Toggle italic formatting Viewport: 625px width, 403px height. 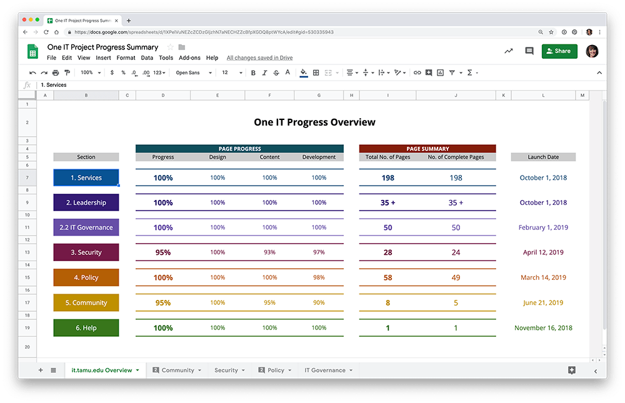point(264,72)
